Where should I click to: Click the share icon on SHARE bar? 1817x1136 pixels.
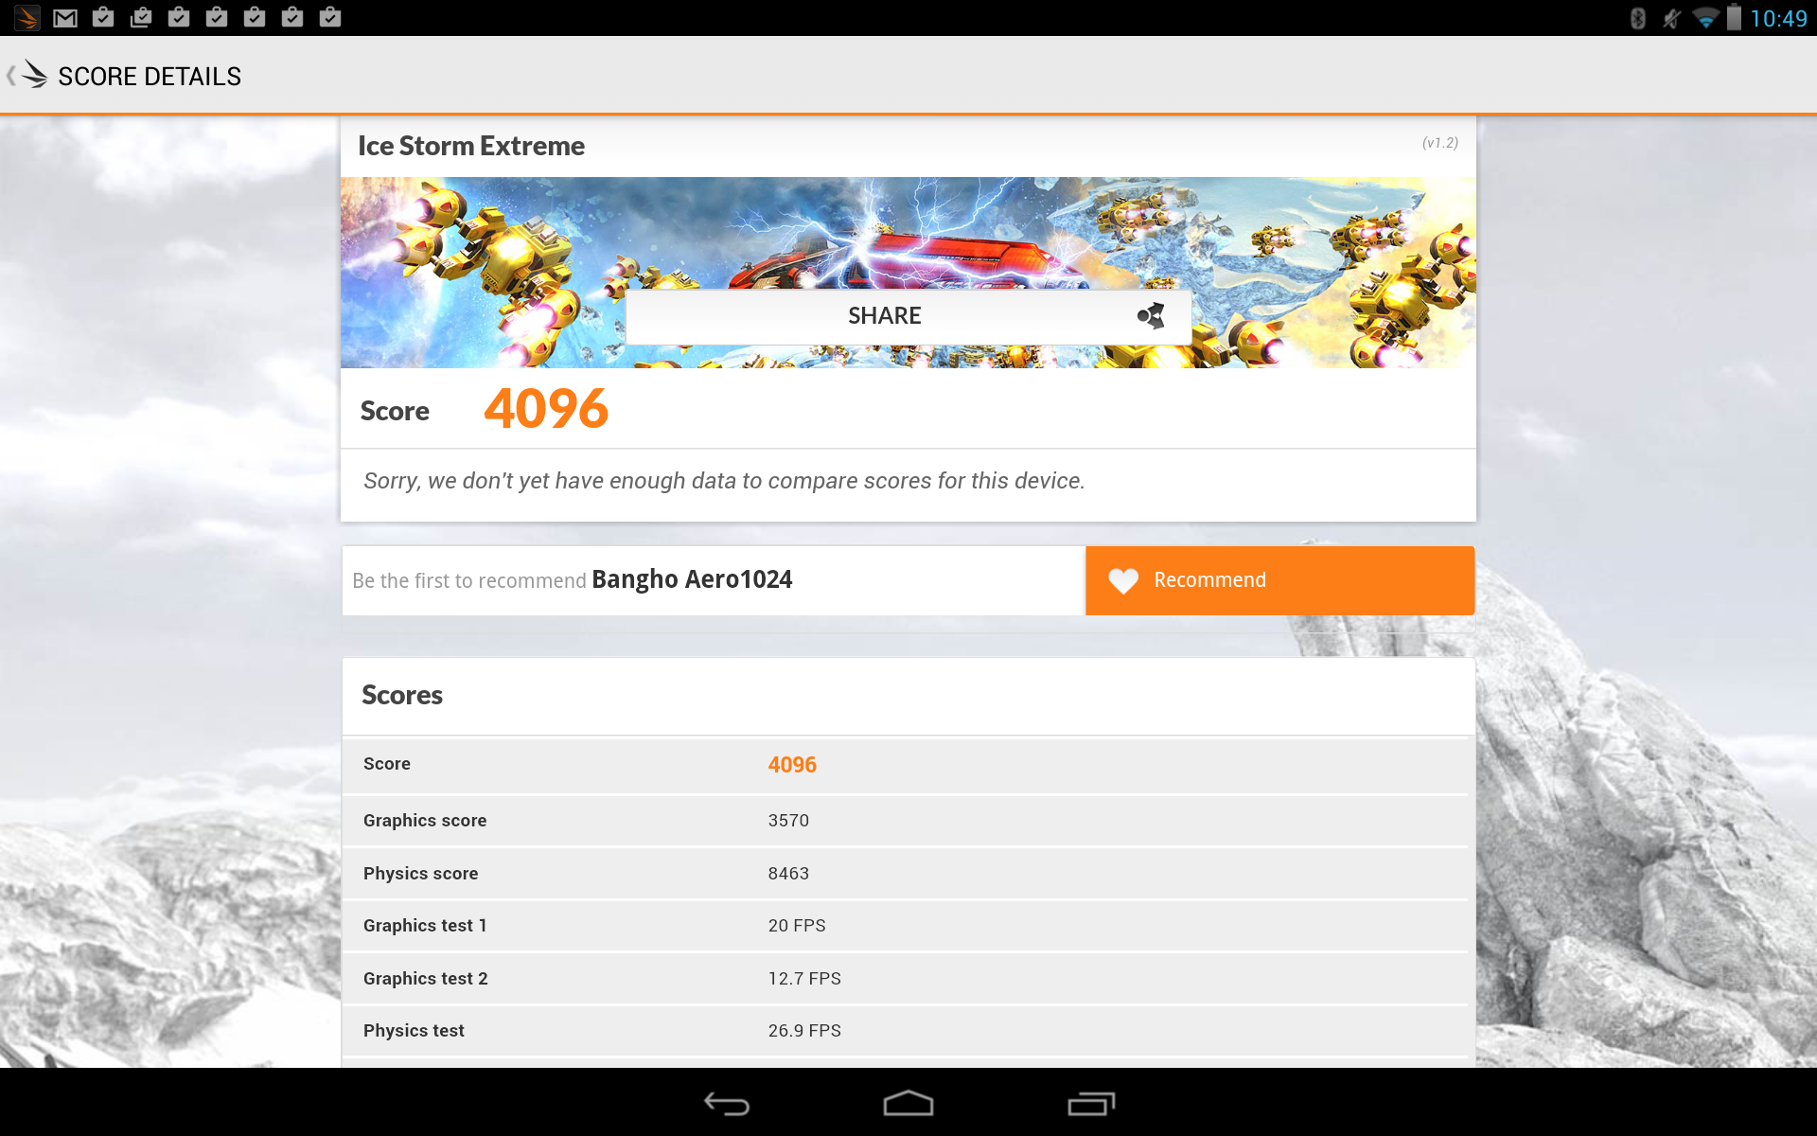pyautogui.click(x=1151, y=315)
